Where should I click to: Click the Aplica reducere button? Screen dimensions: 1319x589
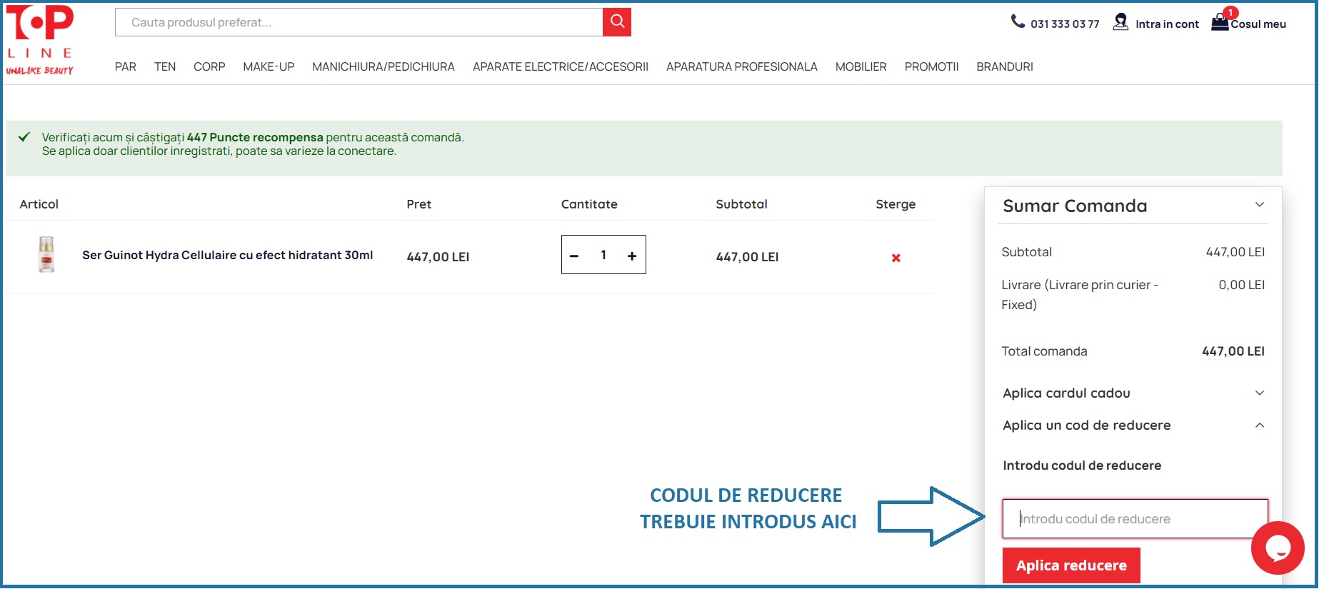click(x=1071, y=565)
